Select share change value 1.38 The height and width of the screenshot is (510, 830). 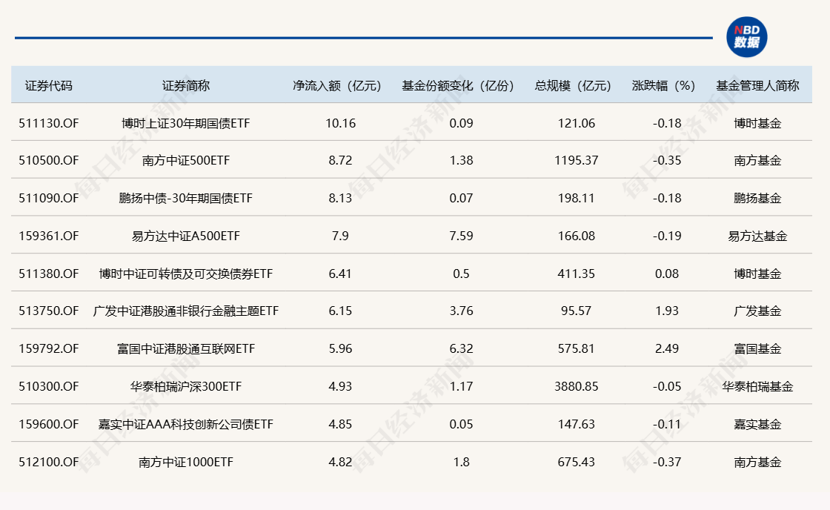tap(461, 160)
